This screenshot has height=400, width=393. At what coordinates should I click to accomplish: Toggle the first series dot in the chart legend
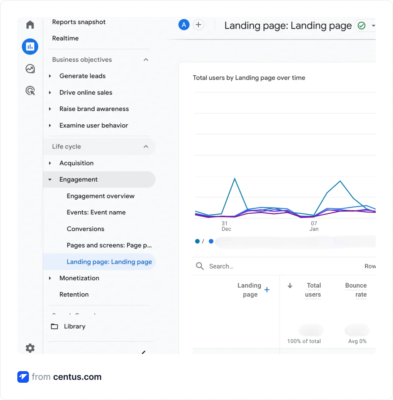pos(197,241)
